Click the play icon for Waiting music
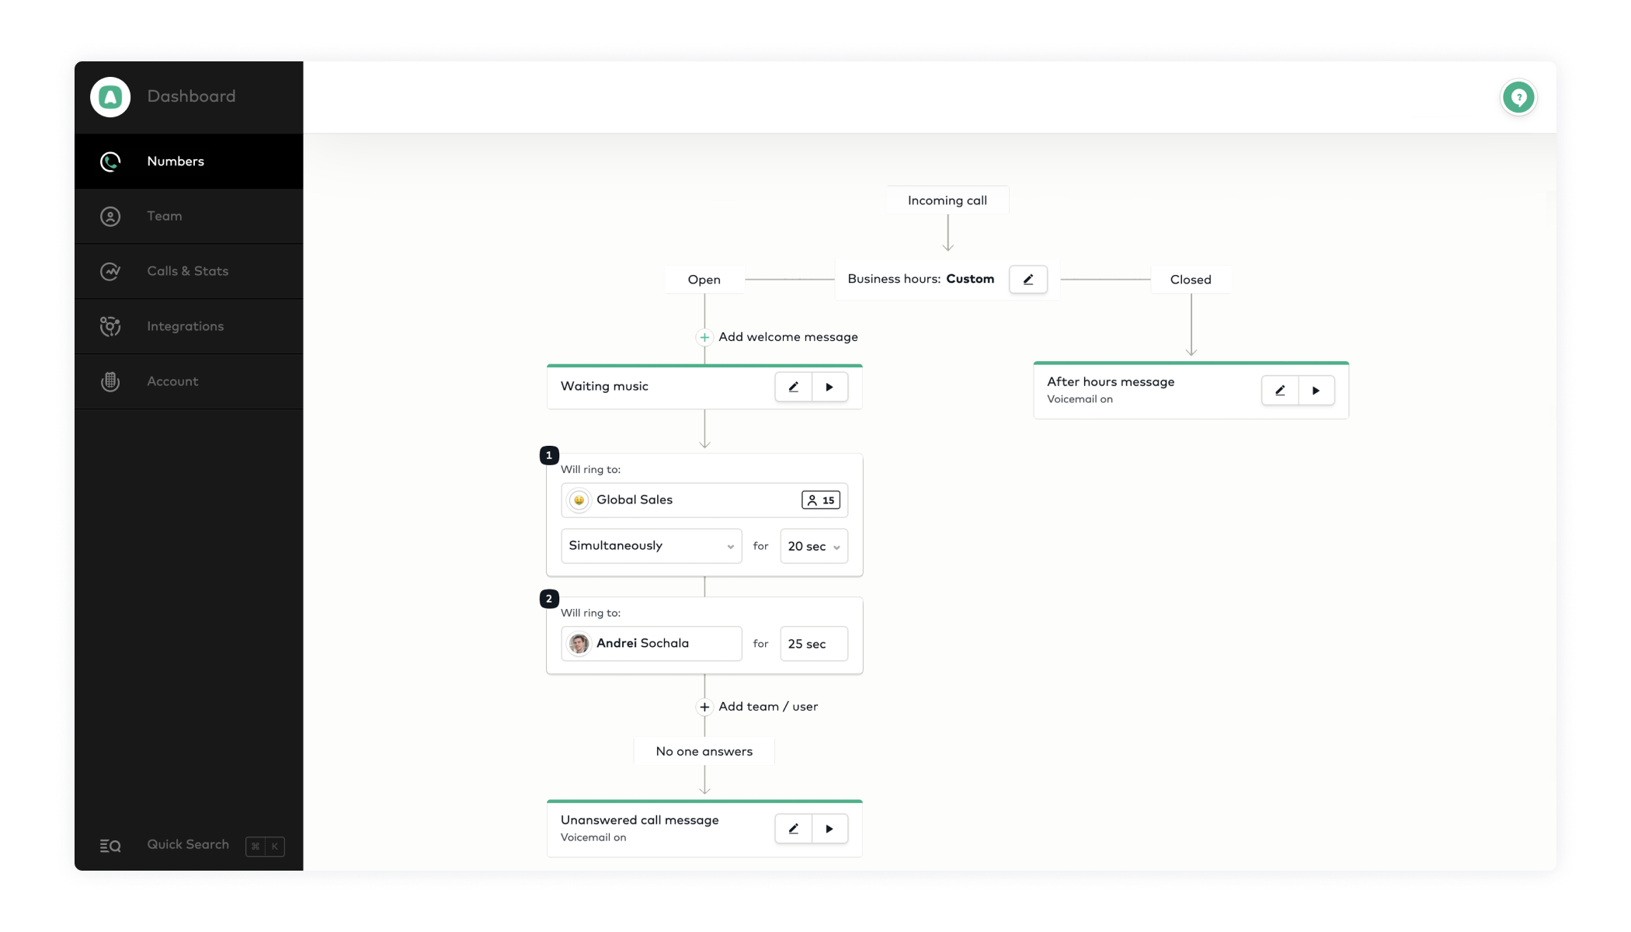This screenshot has height=932, width=1631. pyautogui.click(x=830, y=387)
